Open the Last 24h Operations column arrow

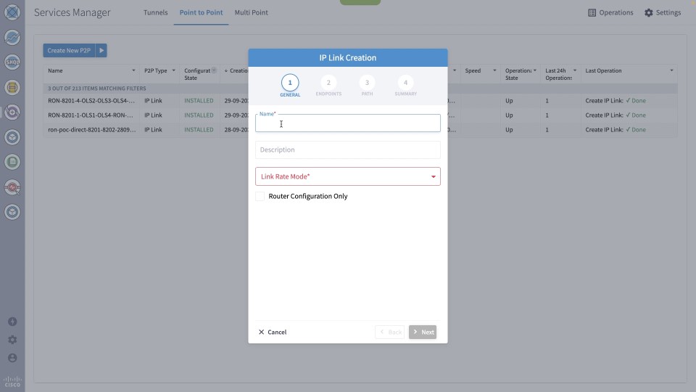pos(575,70)
